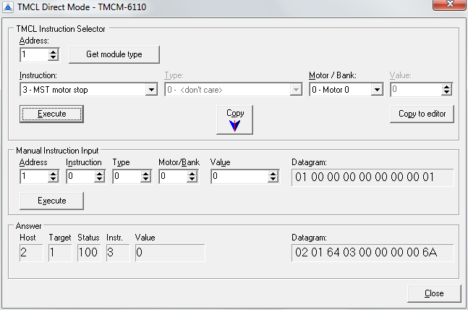This screenshot has height=310, width=468.
Task: Increase the manual Address spinner value
Action: click(x=53, y=173)
